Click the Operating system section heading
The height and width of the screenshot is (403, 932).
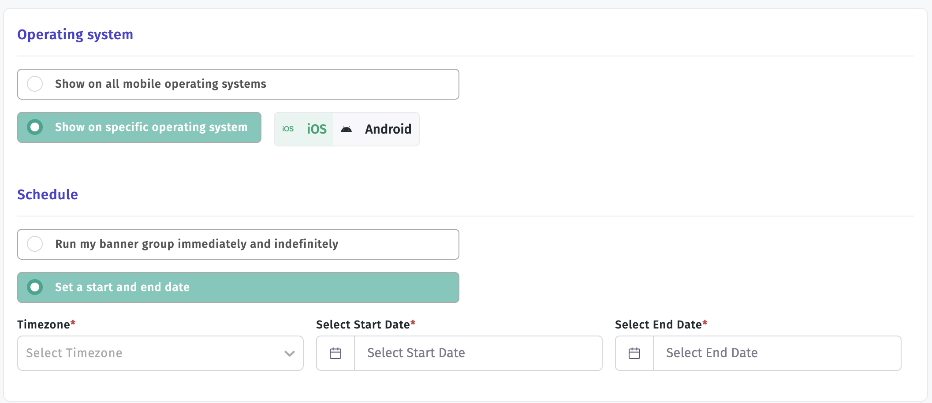pyautogui.click(x=75, y=35)
